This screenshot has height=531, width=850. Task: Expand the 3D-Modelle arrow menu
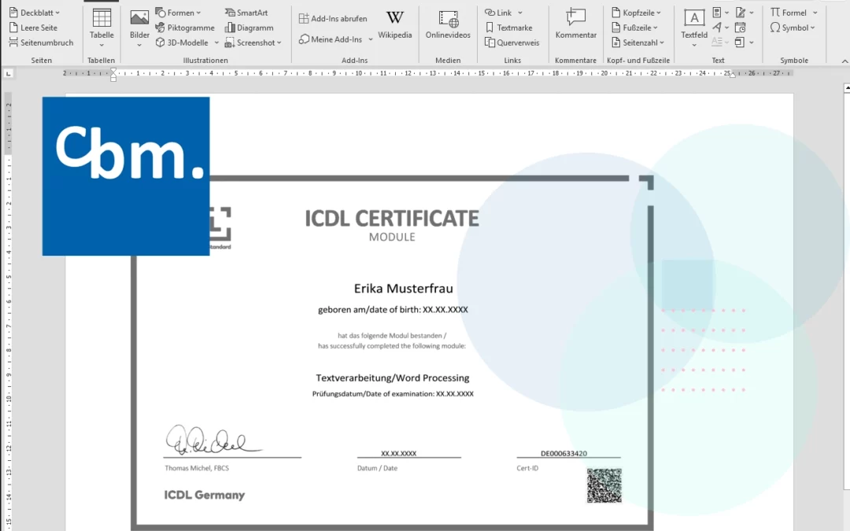click(216, 42)
